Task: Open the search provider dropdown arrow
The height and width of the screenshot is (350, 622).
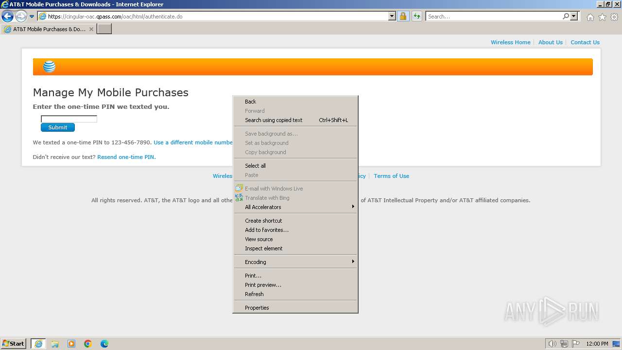Action: coord(574,17)
